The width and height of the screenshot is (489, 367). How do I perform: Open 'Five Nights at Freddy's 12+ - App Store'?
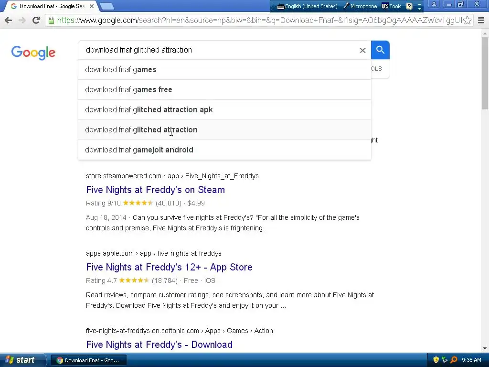coord(169,267)
